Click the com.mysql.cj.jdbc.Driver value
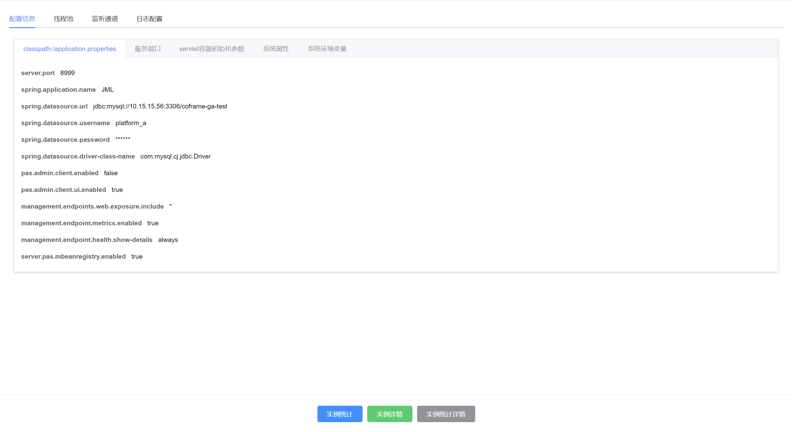 (x=175, y=156)
